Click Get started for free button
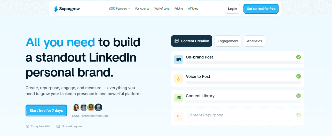 [261, 9]
